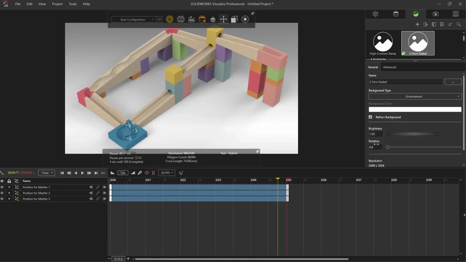The width and height of the screenshot is (466, 262).
Task: Click the search magnifier in environments panel
Action: pyautogui.click(x=459, y=25)
